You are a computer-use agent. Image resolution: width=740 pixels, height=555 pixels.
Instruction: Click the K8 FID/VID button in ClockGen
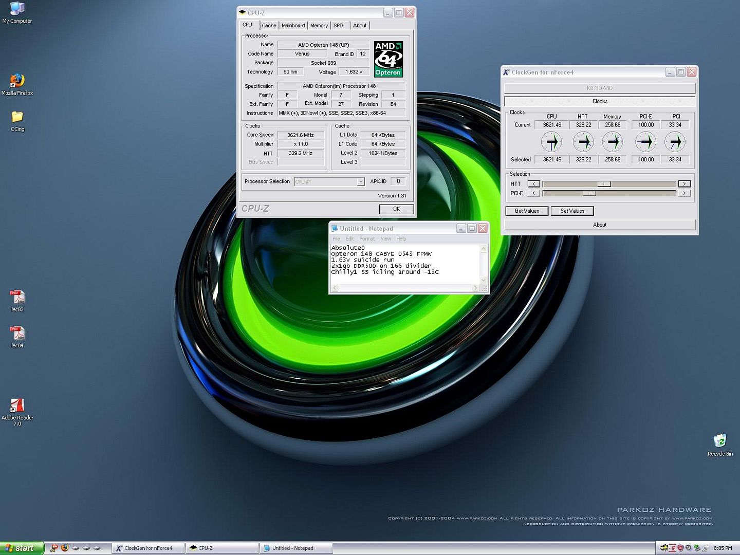[600, 88]
